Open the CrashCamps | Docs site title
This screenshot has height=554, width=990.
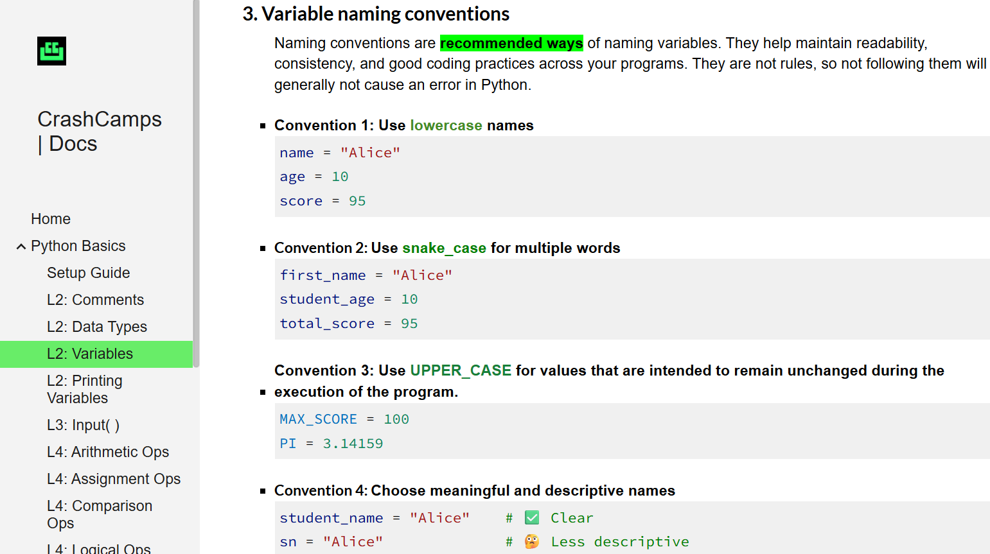point(100,131)
